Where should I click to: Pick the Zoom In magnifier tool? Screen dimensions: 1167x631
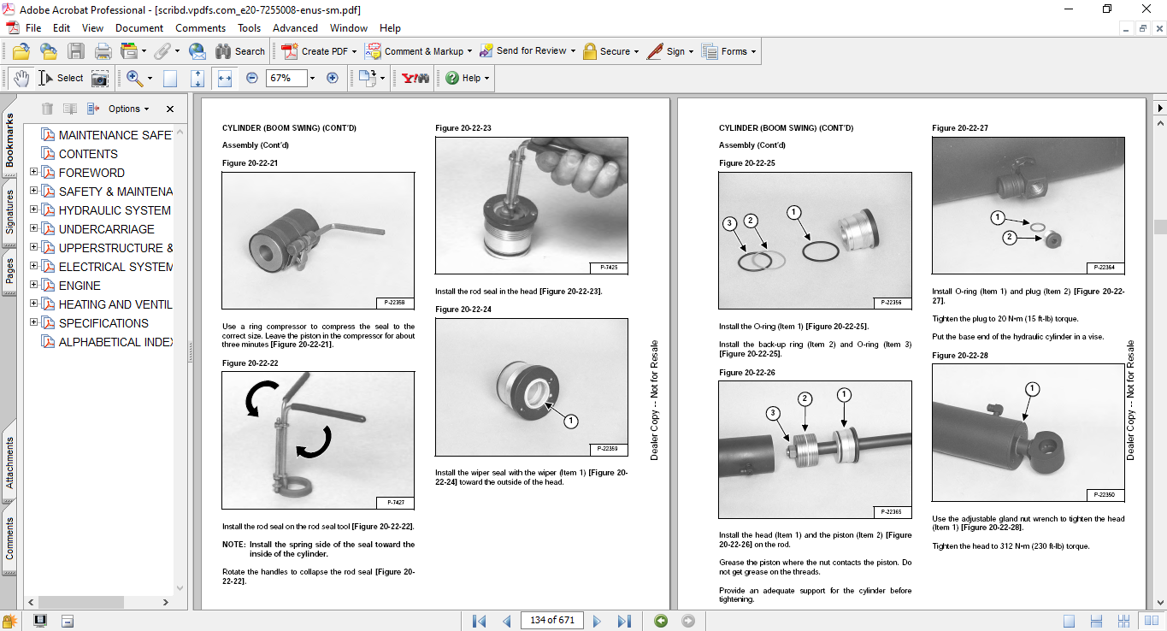pyautogui.click(x=134, y=78)
